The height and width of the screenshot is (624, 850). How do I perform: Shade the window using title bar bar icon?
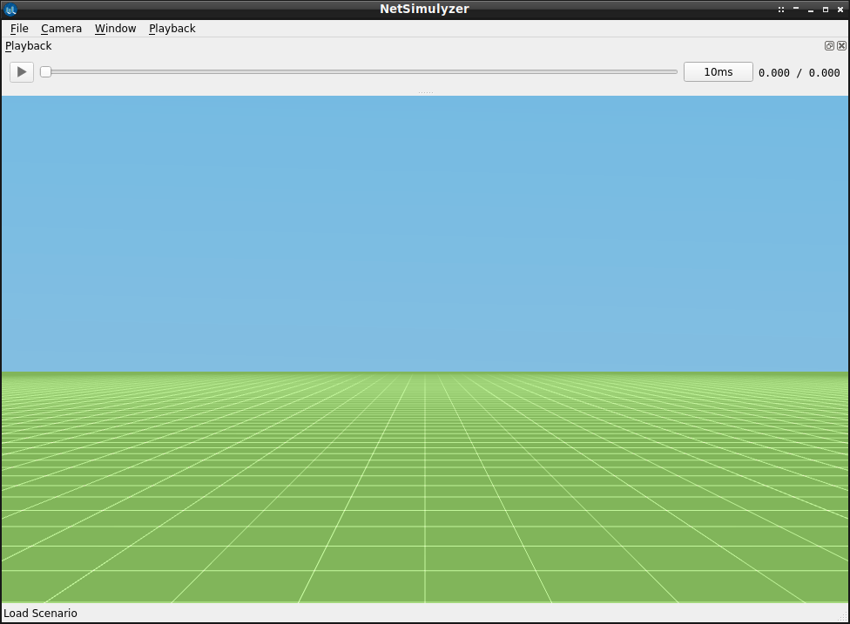pyautogui.click(x=796, y=9)
